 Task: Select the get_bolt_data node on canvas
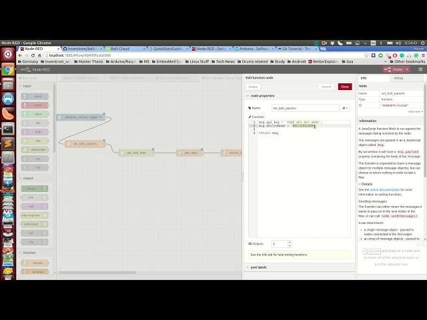click(x=136, y=153)
